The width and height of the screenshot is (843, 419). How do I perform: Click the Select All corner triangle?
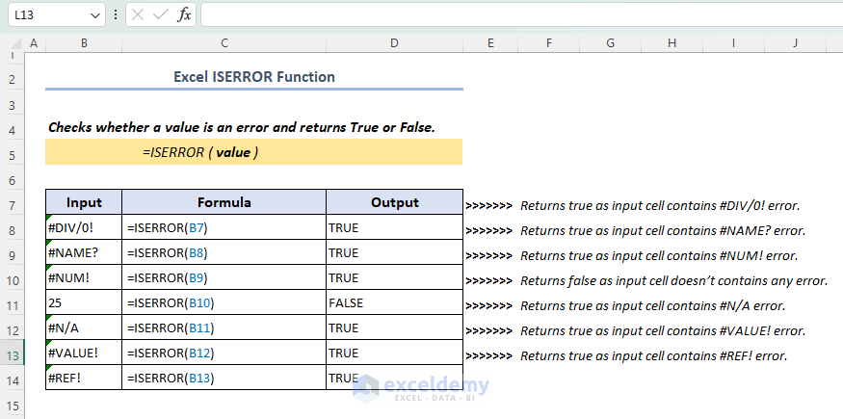tap(12, 43)
